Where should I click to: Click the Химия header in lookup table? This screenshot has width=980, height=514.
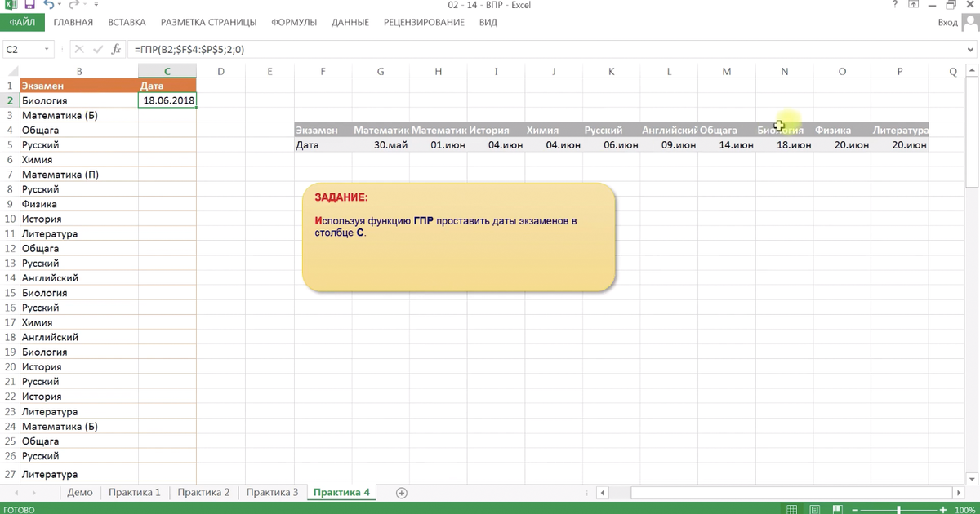(x=554, y=130)
